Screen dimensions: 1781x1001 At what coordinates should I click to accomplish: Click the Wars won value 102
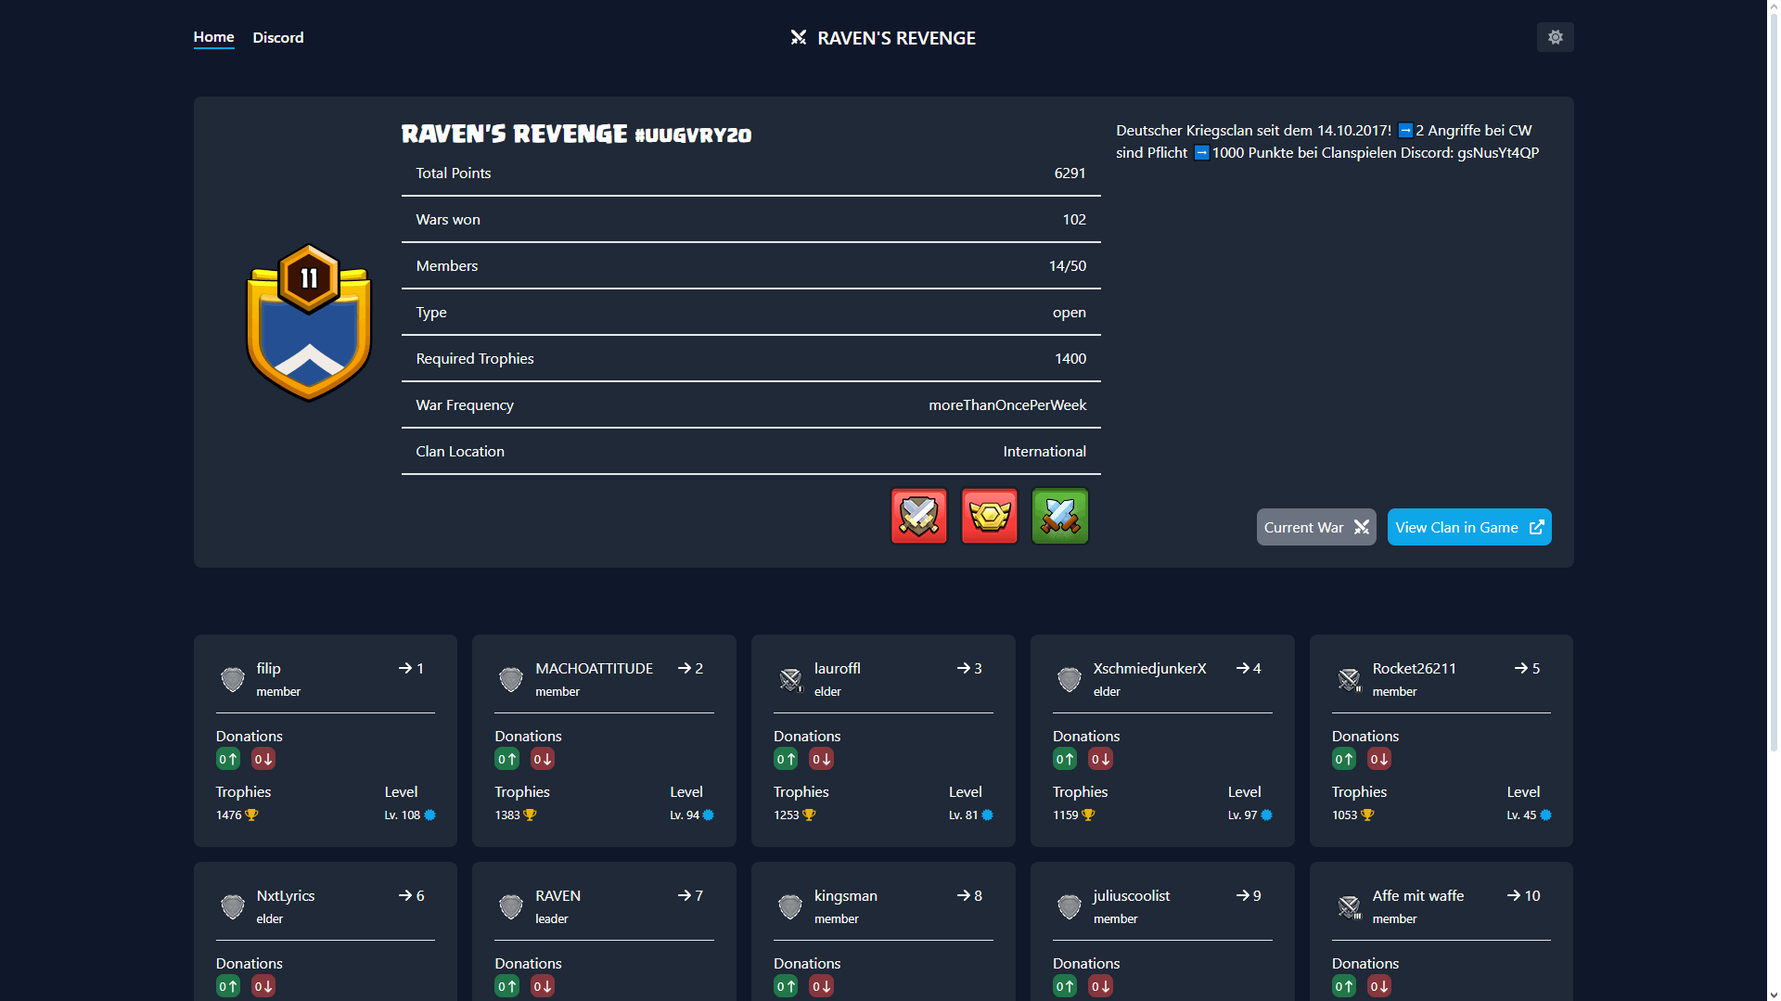pyautogui.click(x=1074, y=219)
